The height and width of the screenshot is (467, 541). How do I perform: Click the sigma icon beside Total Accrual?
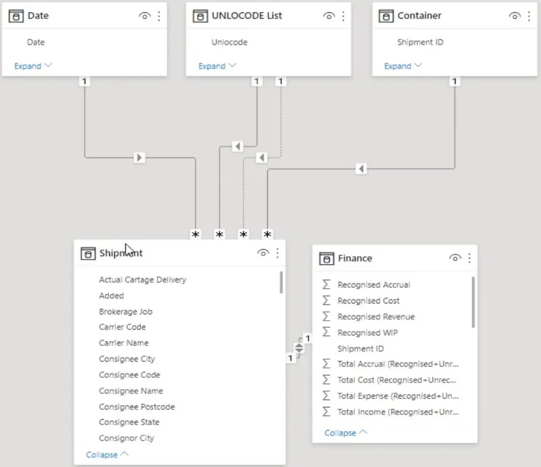pos(326,364)
